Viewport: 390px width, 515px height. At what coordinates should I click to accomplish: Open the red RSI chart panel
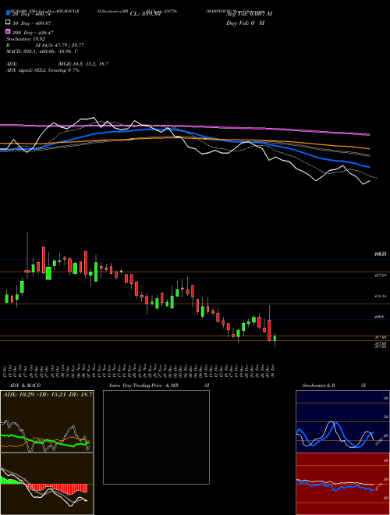342,484
